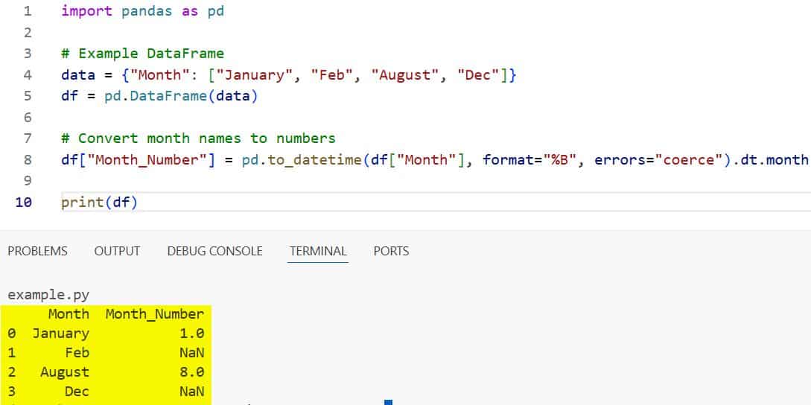Select the DEBUG CONSOLE tab
This screenshot has height=405, width=811.
pos(214,252)
